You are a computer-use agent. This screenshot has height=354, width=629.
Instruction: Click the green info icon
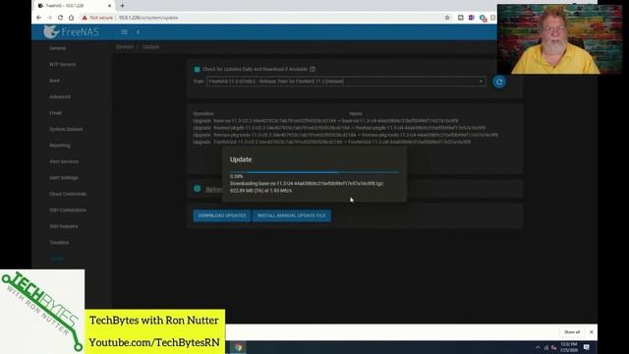[x=197, y=188]
